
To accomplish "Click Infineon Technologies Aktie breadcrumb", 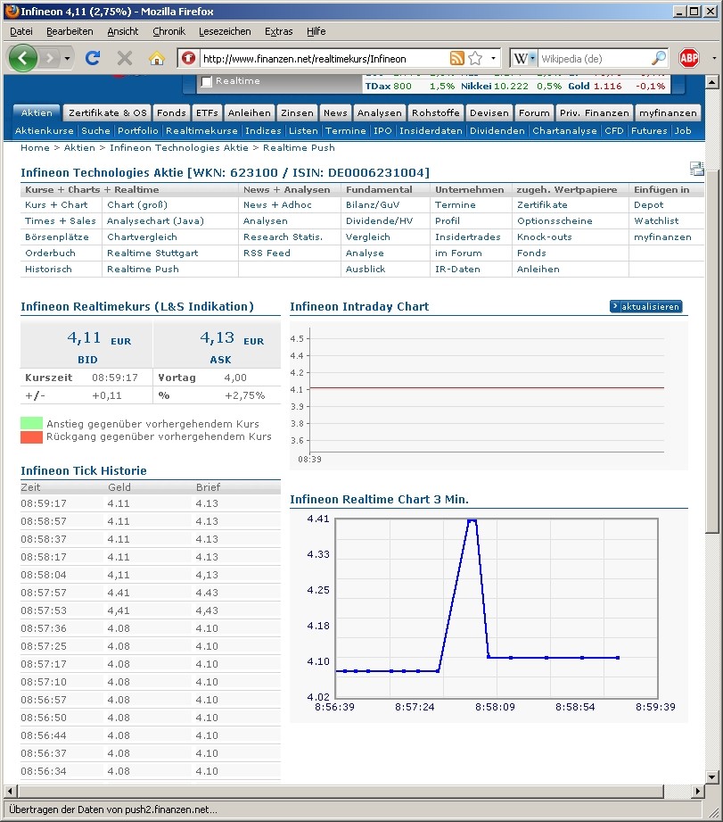I will pyautogui.click(x=179, y=148).
